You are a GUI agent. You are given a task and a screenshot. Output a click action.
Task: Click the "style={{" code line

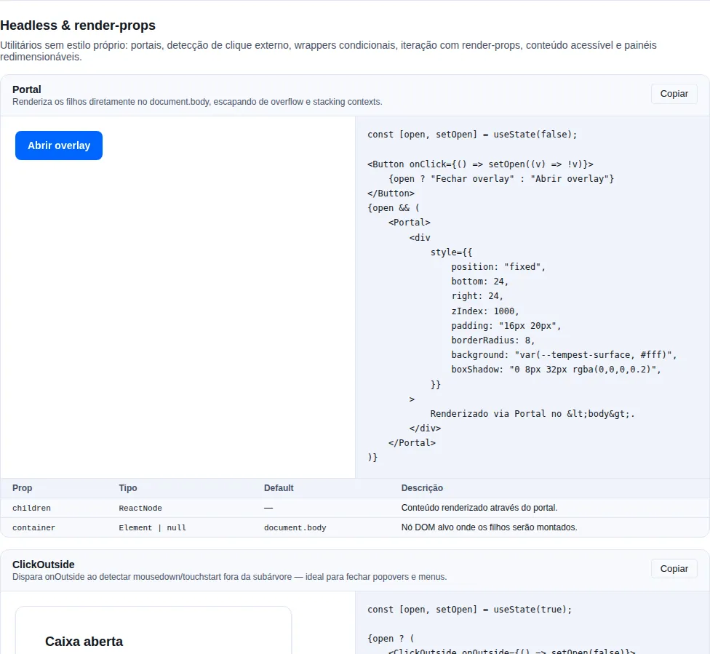452,252
